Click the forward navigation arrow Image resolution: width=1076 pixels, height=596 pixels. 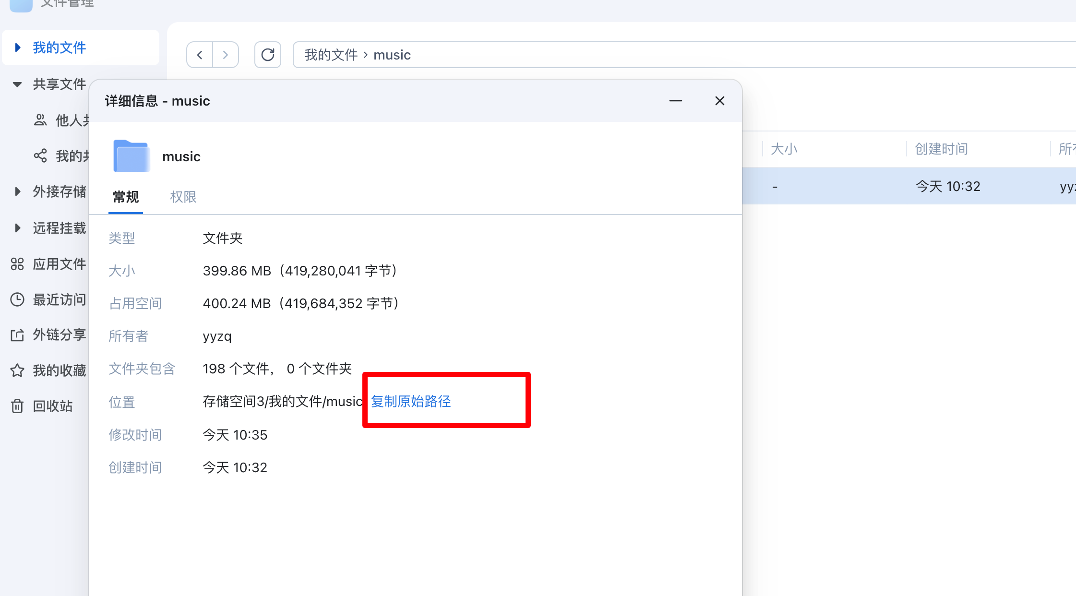[226, 55]
